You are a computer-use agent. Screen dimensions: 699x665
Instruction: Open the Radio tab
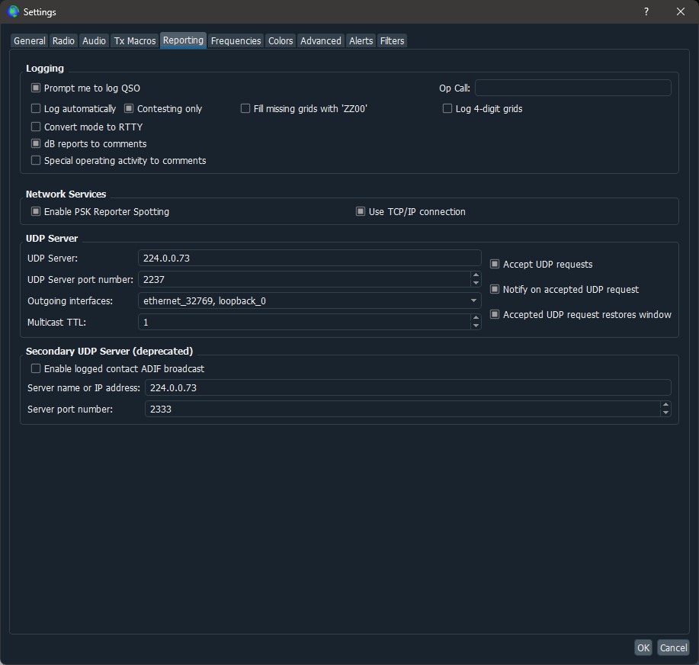point(63,41)
